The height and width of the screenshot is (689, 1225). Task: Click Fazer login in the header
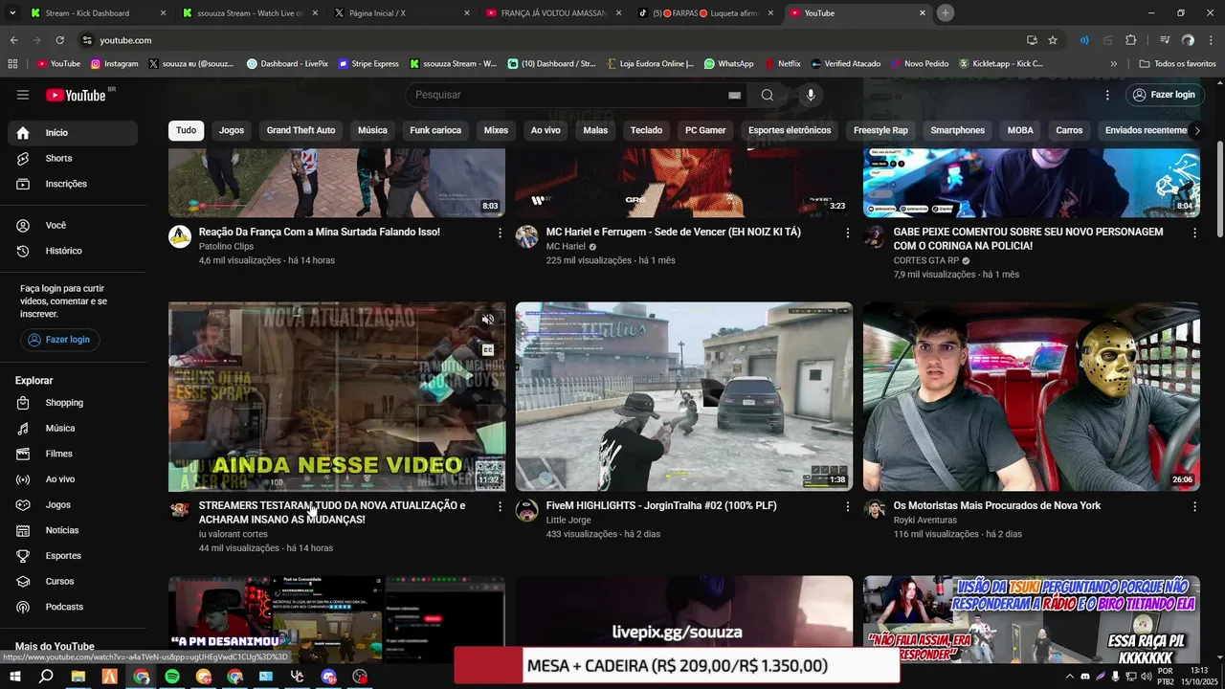(1164, 95)
